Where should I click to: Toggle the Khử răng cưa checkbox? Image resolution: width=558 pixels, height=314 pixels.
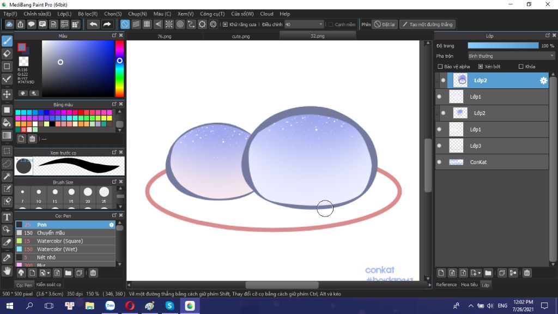tap(225, 25)
